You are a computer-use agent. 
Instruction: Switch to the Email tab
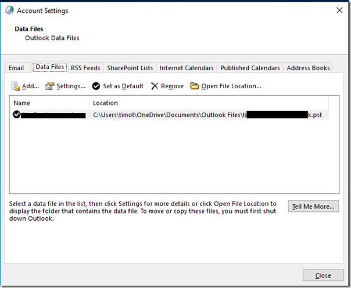point(16,68)
